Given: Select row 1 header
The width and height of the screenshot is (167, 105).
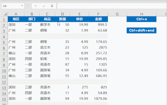Looking at the screenshot, I should click(x=4, y=20).
